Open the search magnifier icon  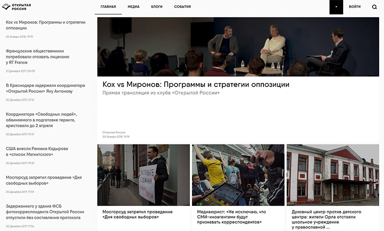(x=374, y=7)
